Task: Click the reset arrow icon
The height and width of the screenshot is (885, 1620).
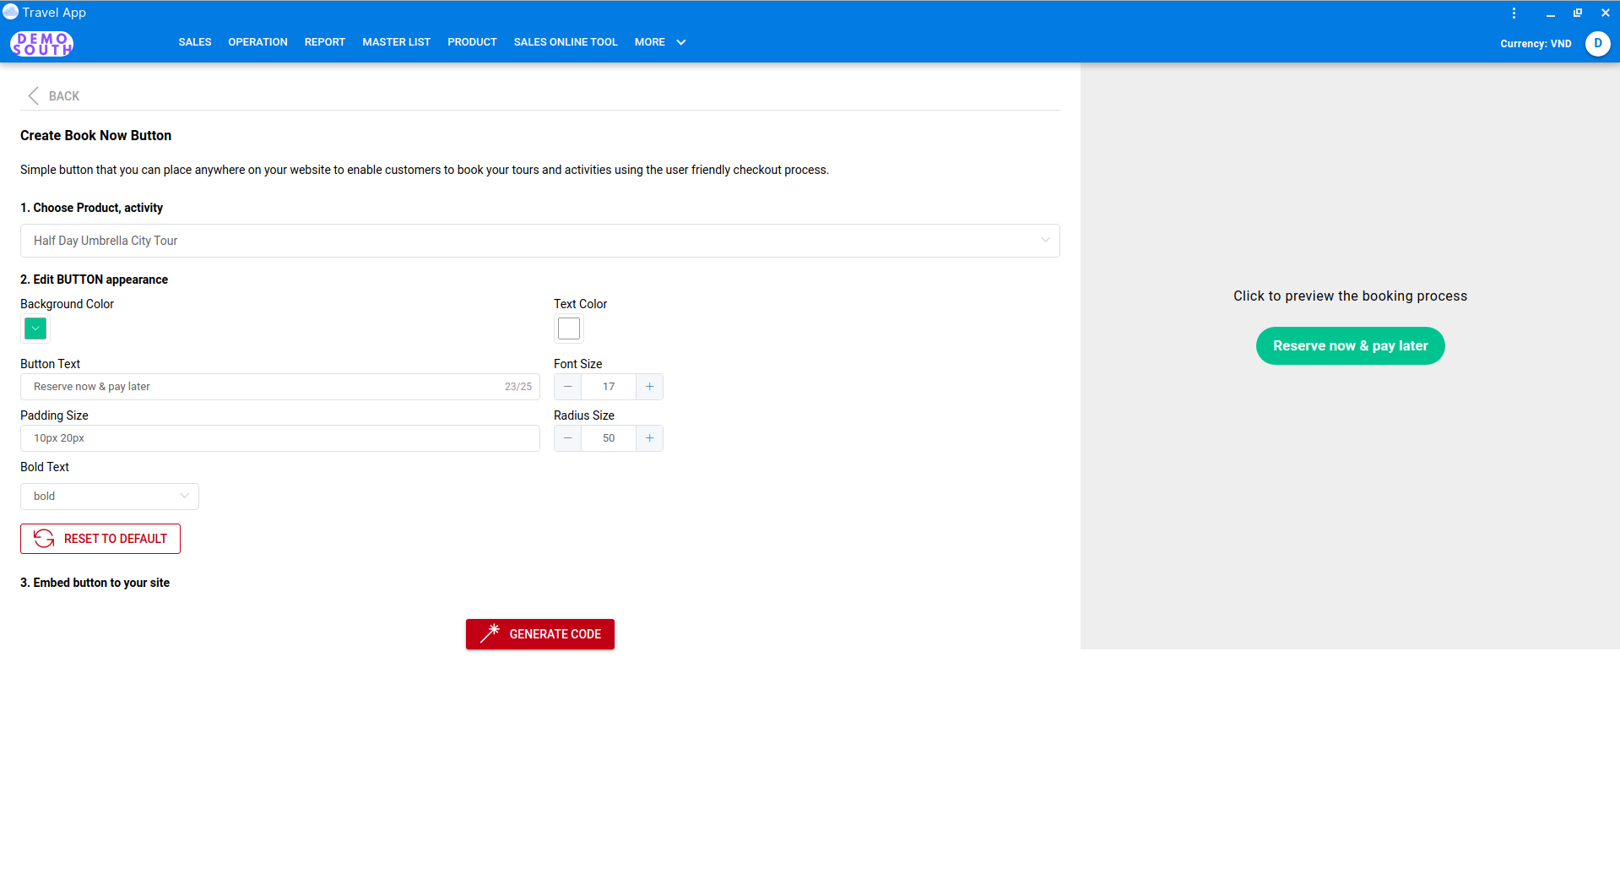Action: pyautogui.click(x=43, y=538)
